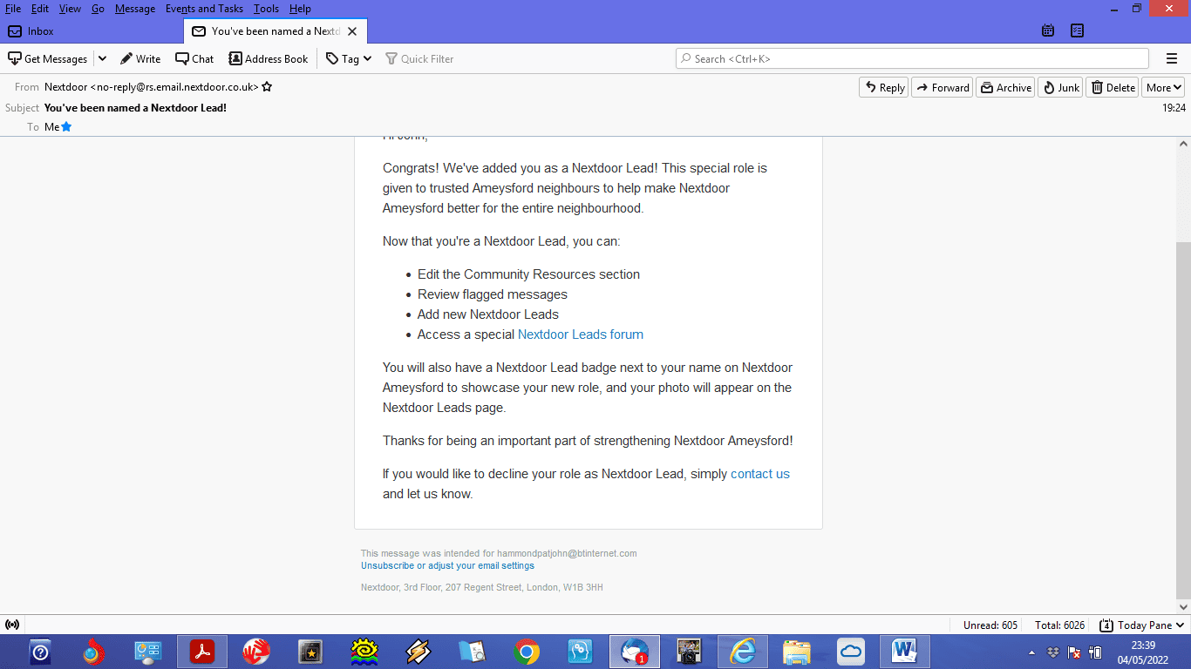
Task: Write a new message
Action: pos(140,58)
